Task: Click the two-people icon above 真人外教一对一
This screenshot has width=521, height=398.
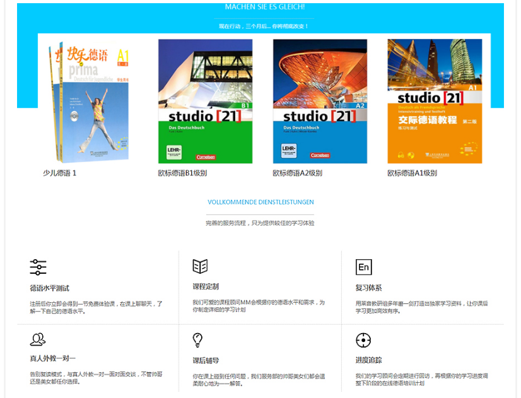Action: point(38,339)
